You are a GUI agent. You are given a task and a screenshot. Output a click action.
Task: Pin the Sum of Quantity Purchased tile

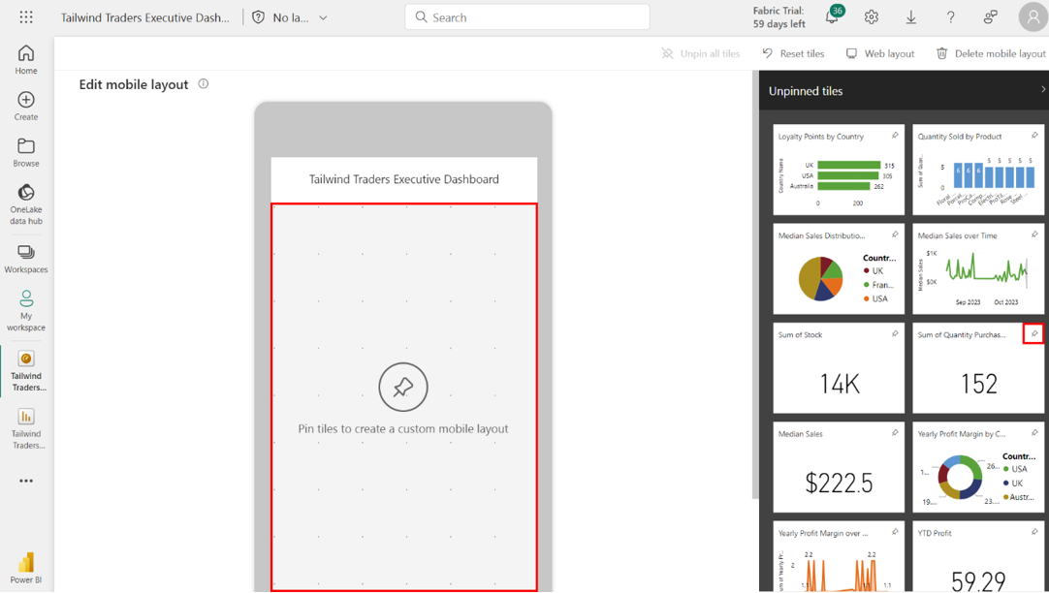point(1033,334)
